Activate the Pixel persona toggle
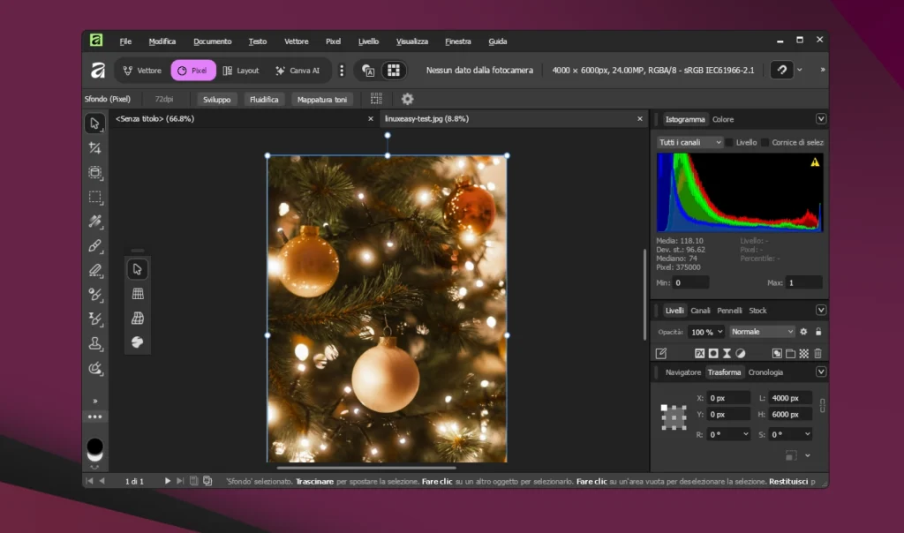 pyautogui.click(x=193, y=70)
